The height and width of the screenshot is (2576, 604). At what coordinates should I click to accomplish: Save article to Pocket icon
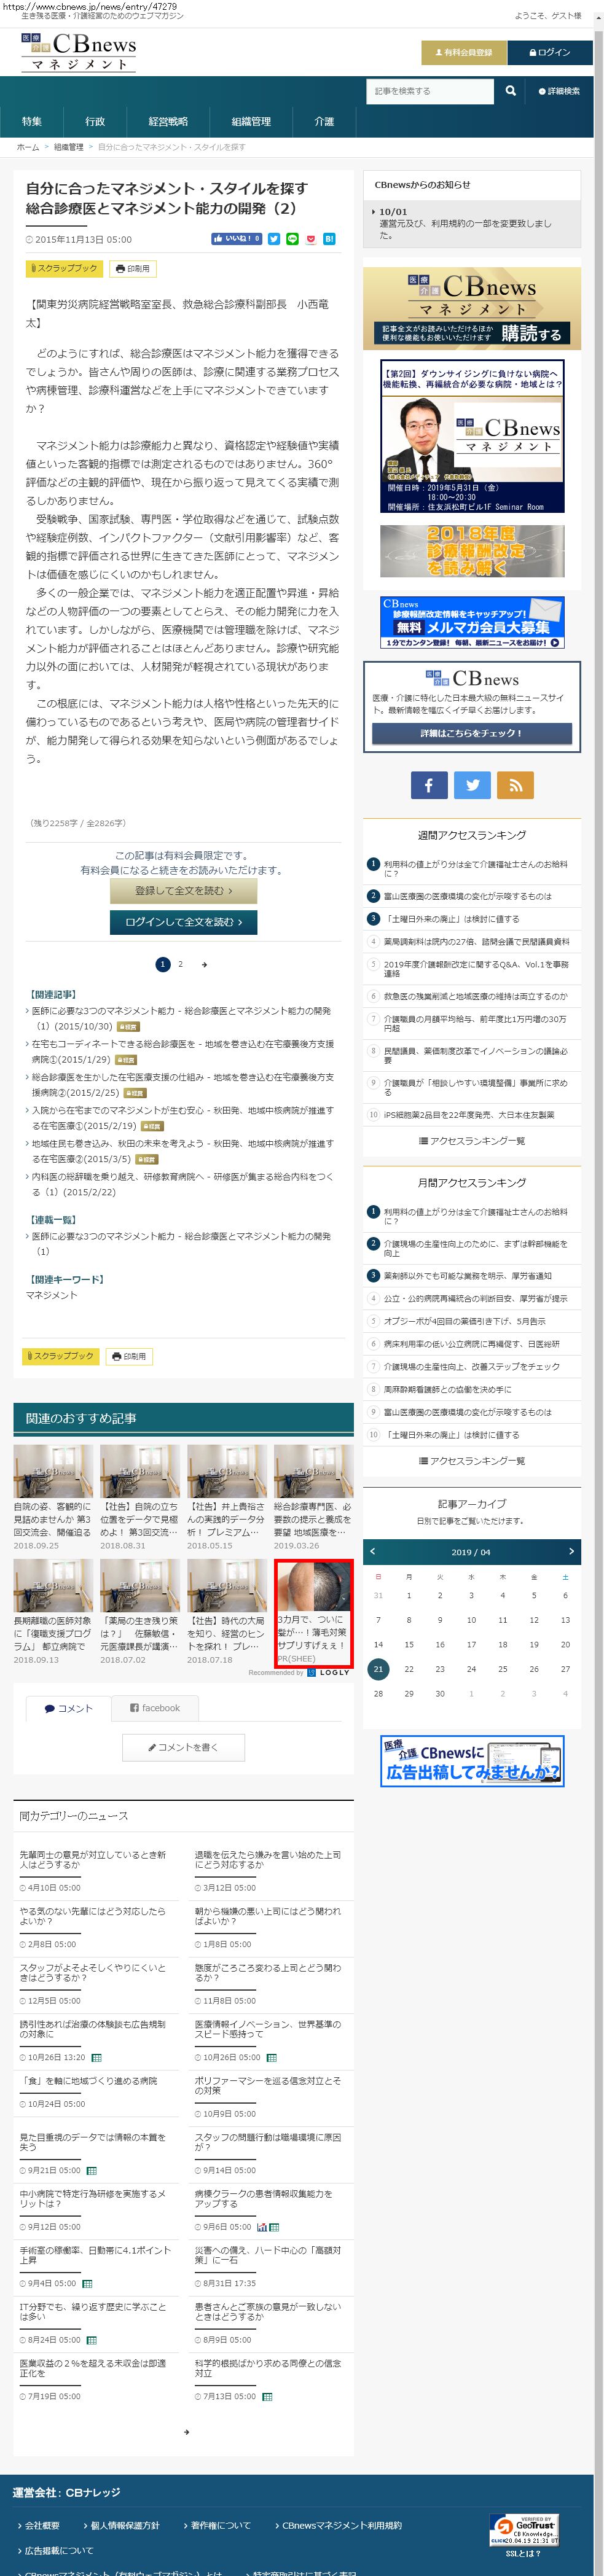(x=311, y=239)
